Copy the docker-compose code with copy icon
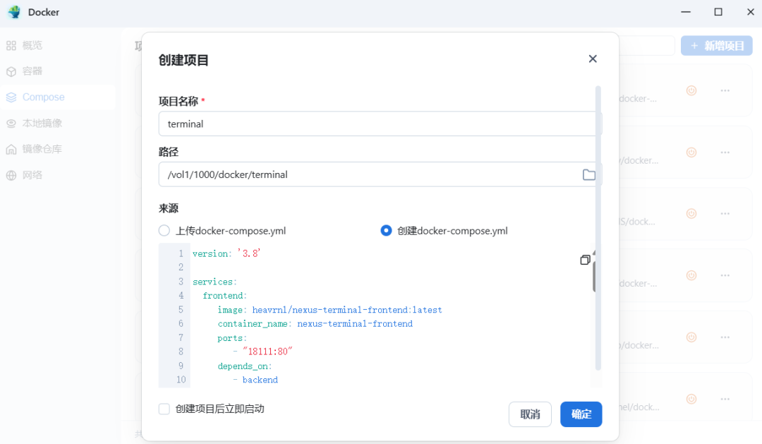 point(585,260)
